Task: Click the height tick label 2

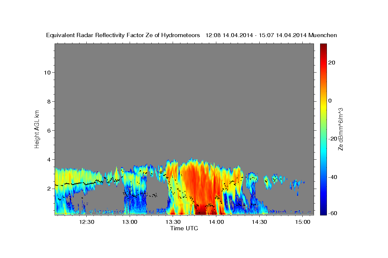Action: 49,189
